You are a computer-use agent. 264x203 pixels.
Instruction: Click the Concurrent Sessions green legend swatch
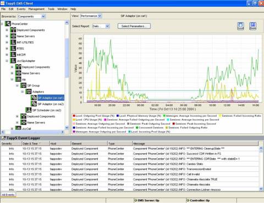[137, 127]
